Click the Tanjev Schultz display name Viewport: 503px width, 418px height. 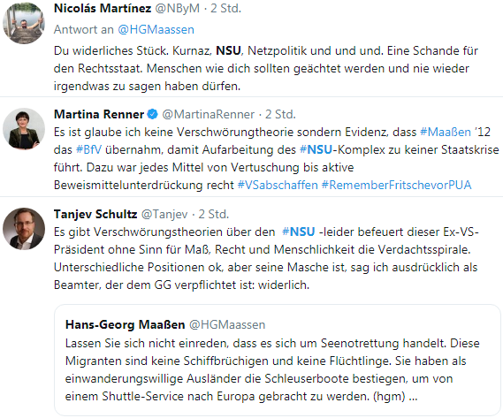click(x=95, y=214)
